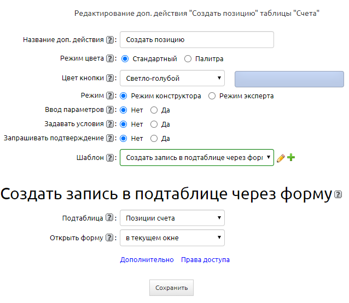Choose Да for Запрашивать подтверждение
Viewport: 349px width, 303px height.
click(x=154, y=138)
